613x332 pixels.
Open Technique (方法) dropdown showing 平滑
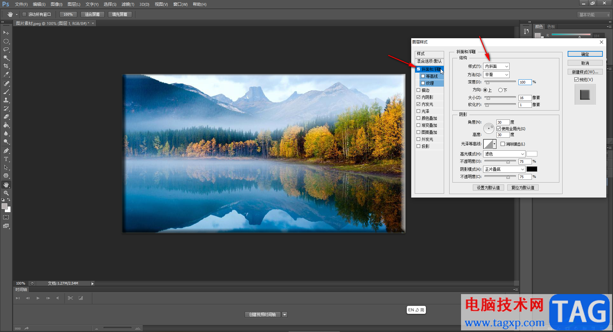point(496,75)
